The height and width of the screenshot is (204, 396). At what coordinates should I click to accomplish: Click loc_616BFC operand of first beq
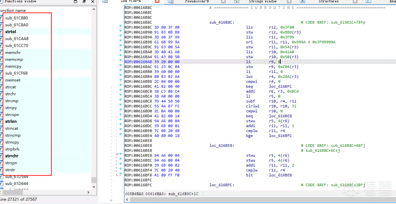(x=280, y=86)
